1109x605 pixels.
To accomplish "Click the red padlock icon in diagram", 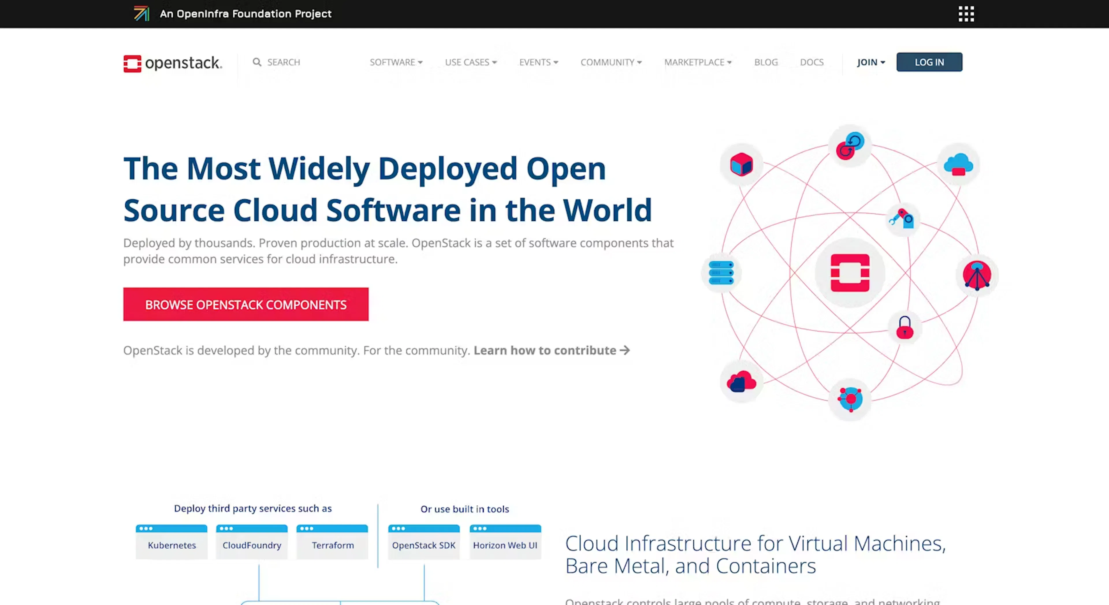I will (x=905, y=328).
